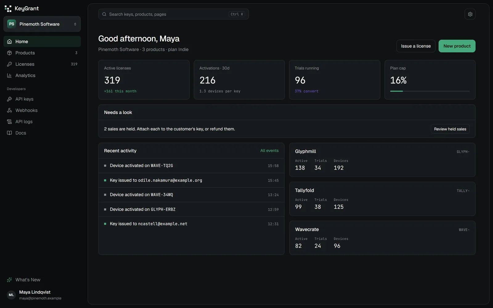493x308 pixels.
Task: Select 'Key issued to odile.nakamura@example.org' event
Action: tap(191, 180)
